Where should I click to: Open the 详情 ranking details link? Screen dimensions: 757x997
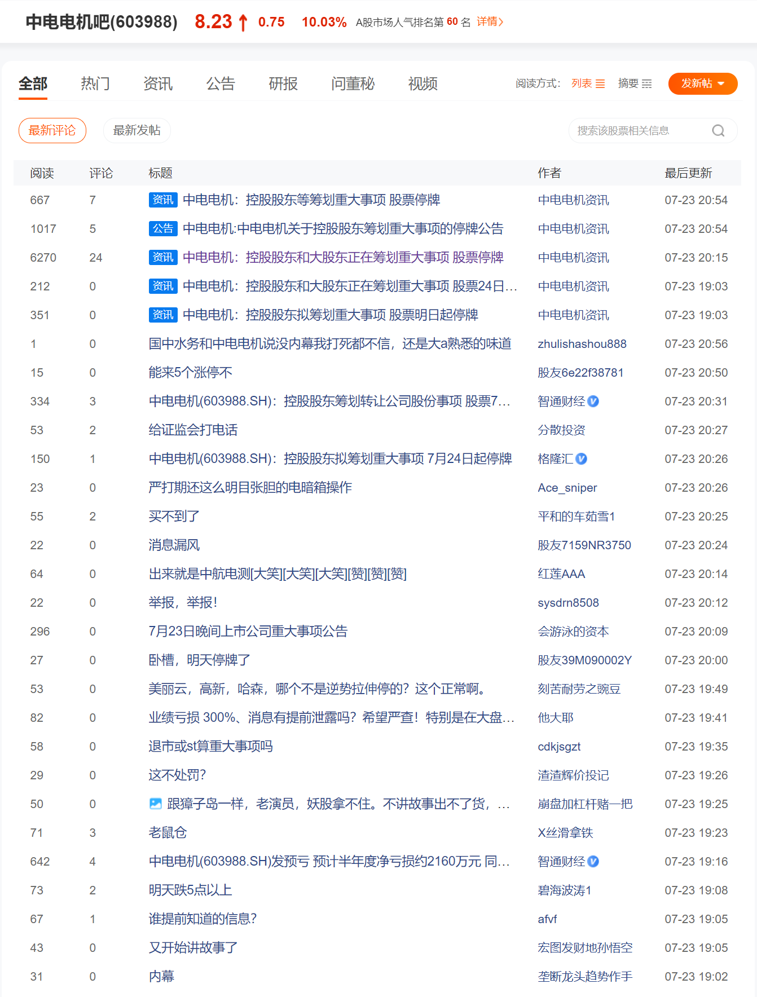490,22
